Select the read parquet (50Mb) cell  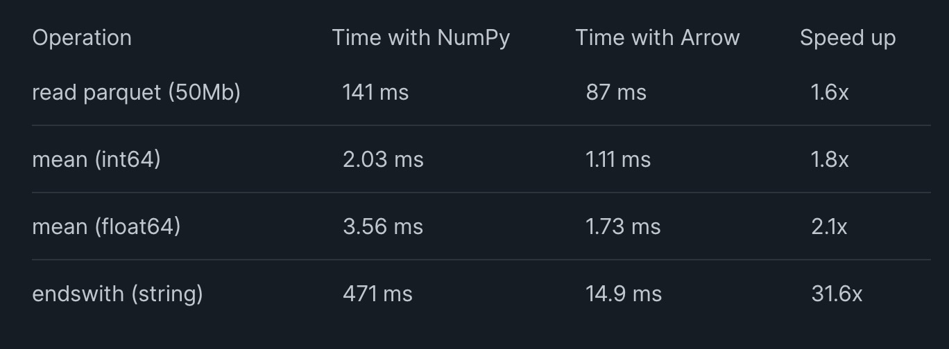136,92
